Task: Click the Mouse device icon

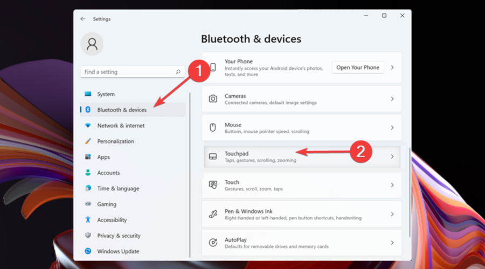Action: (213, 128)
